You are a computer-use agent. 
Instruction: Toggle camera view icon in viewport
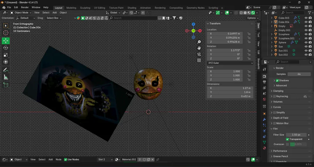(x=199, y=54)
